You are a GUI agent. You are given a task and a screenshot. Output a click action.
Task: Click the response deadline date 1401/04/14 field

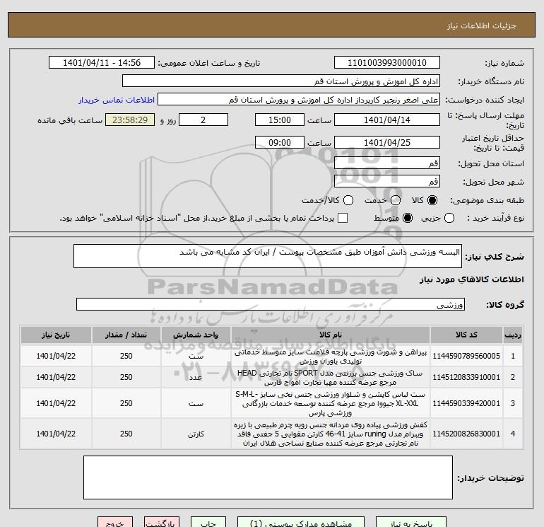tap(387, 120)
